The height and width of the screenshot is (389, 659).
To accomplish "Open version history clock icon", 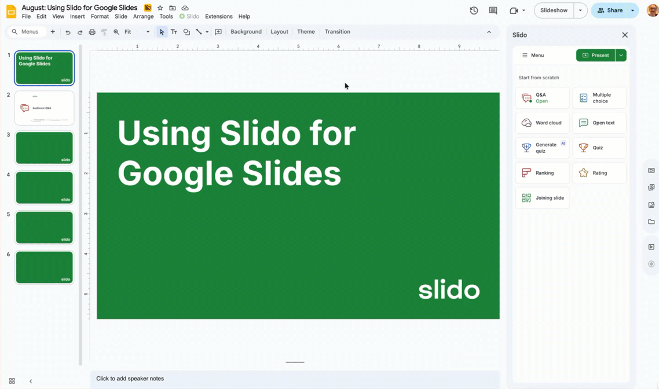I will [474, 10].
